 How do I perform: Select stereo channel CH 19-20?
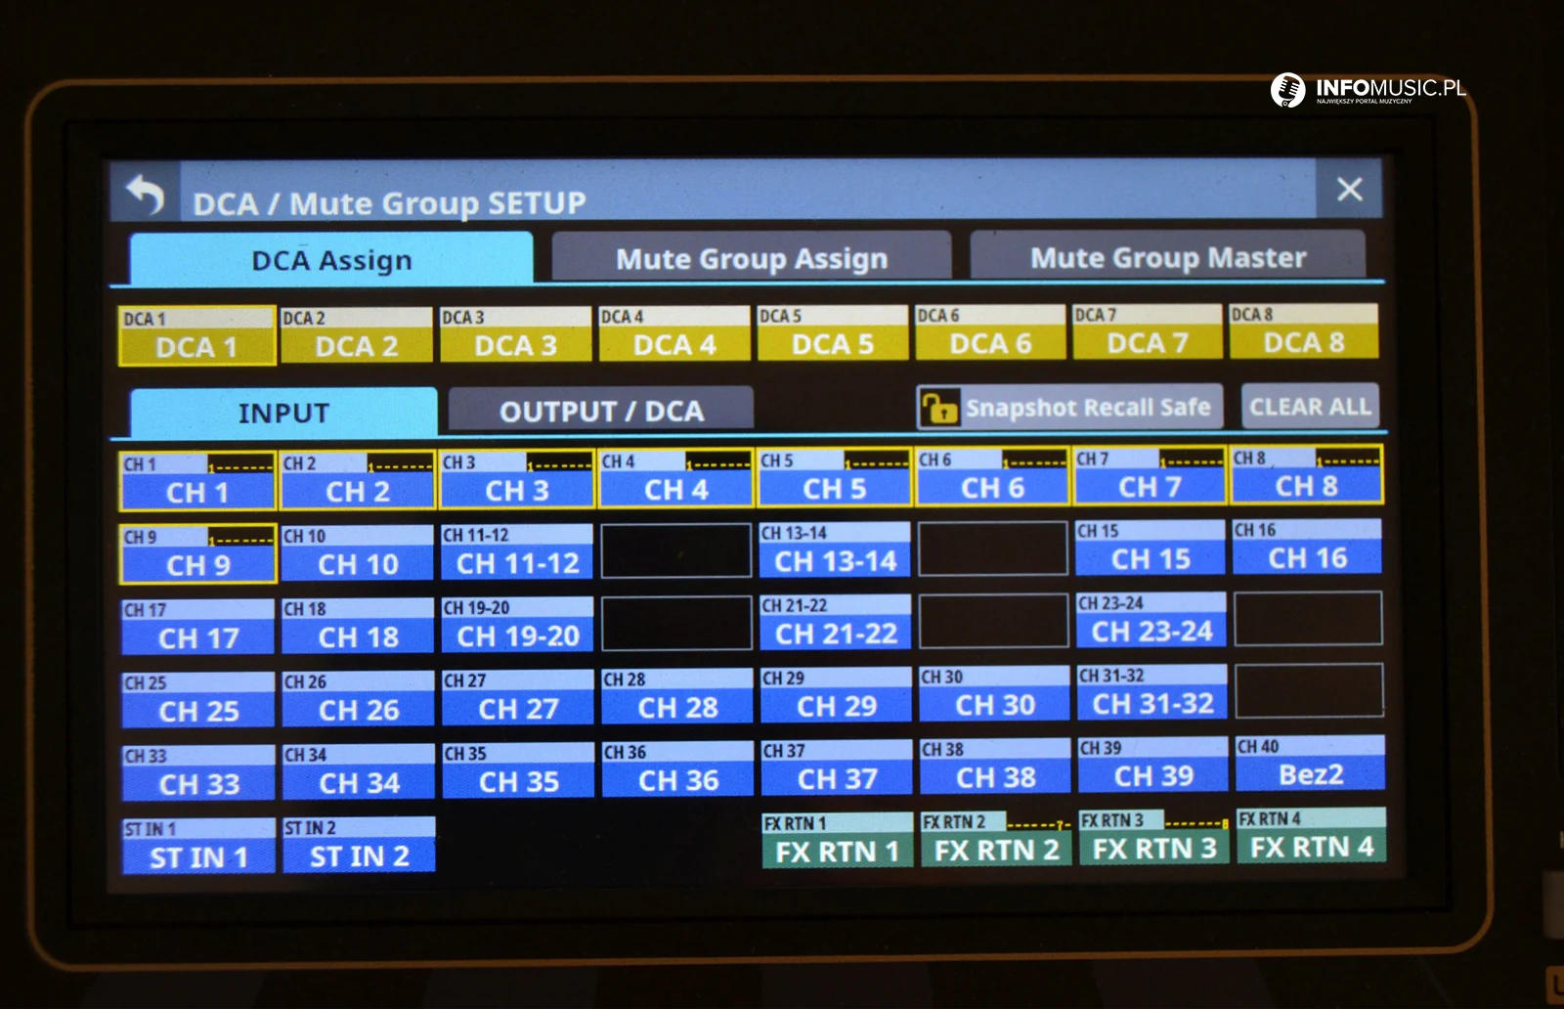pyautogui.click(x=518, y=626)
